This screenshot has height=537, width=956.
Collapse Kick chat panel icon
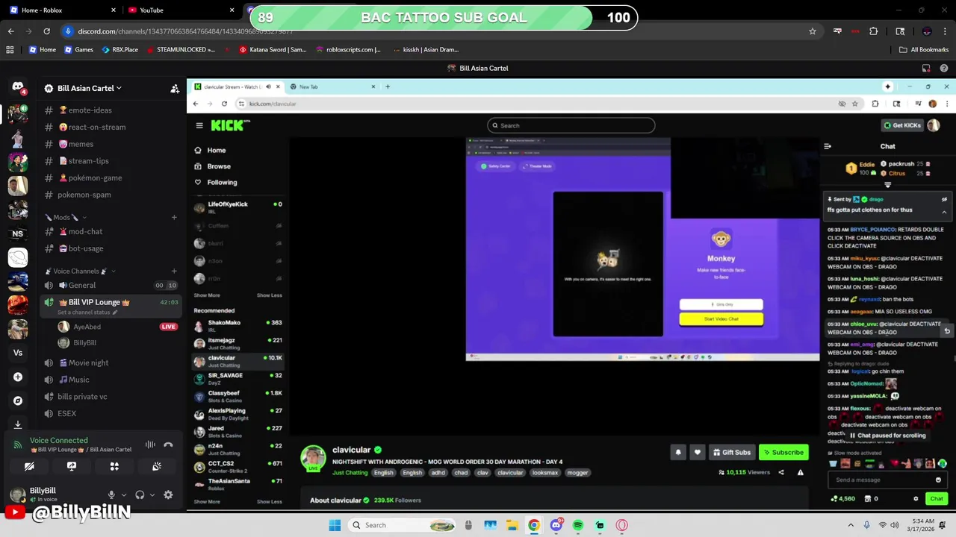tap(828, 146)
